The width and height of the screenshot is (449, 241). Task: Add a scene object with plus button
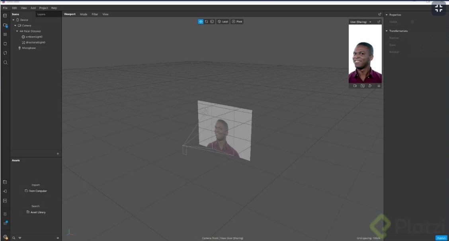pyautogui.click(x=58, y=154)
